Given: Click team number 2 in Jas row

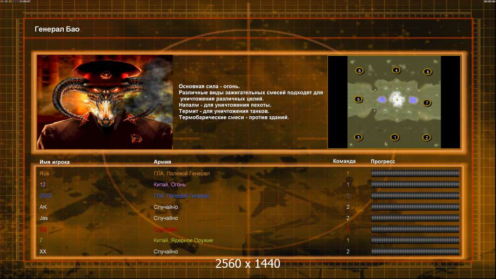Looking at the screenshot, I should point(348,218).
